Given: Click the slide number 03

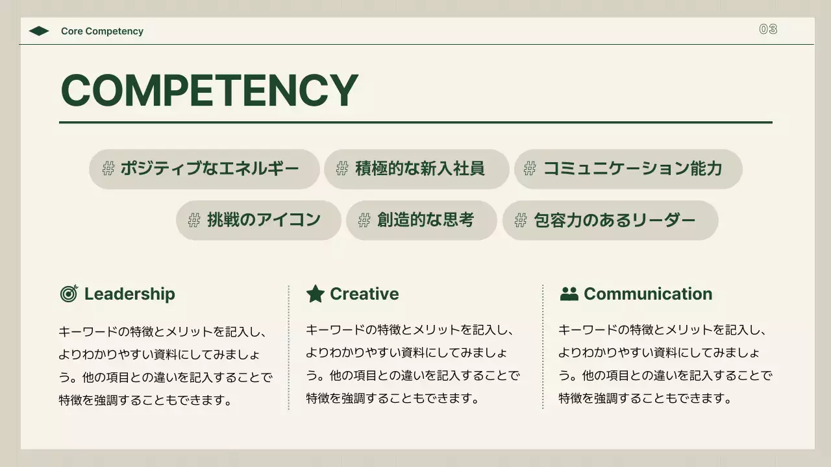Looking at the screenshot, I should [x=768, y=29].
